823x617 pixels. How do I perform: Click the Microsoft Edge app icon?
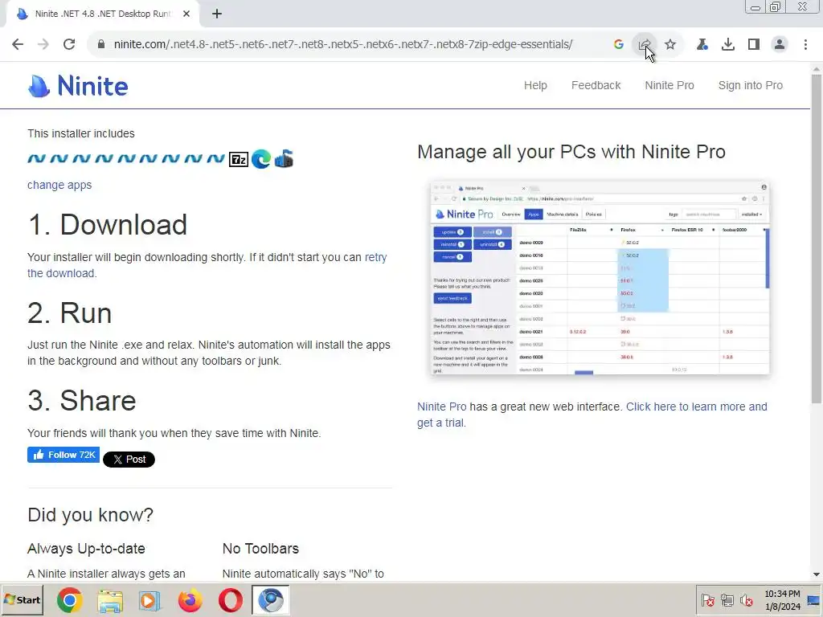(261, 159)
